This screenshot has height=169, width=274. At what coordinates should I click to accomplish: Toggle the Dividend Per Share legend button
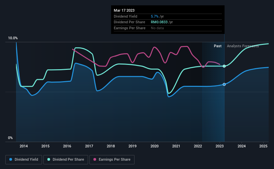[x=66, y=160]
